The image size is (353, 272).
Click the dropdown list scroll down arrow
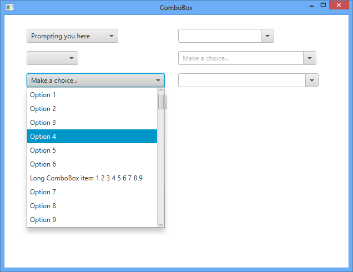tap(161, 224)
